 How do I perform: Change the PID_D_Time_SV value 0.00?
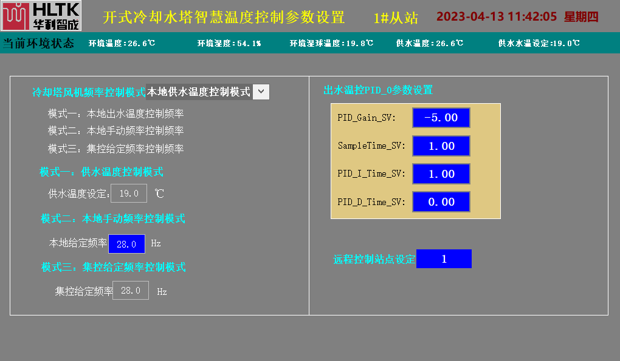click(x=441, y=201)
